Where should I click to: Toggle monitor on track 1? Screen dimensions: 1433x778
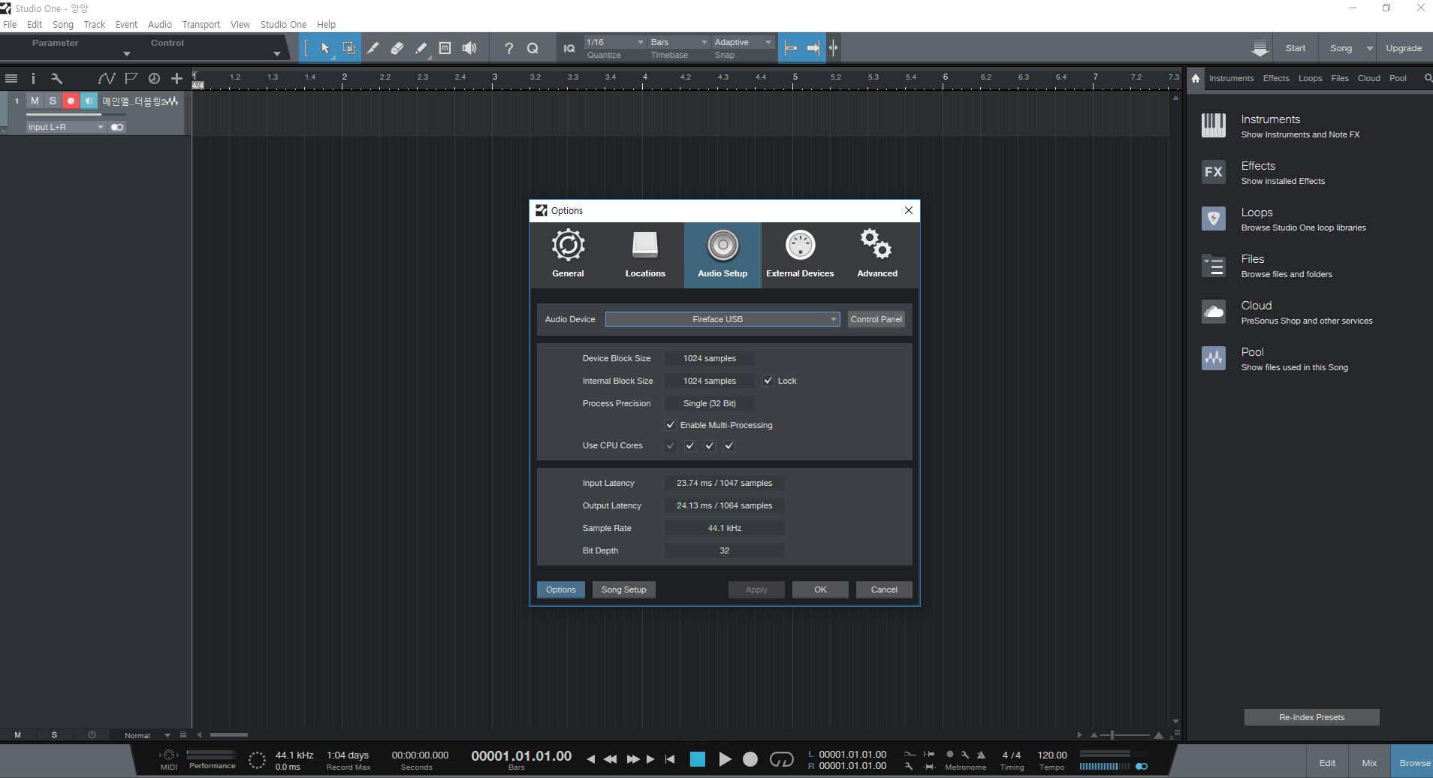[89, 101]
